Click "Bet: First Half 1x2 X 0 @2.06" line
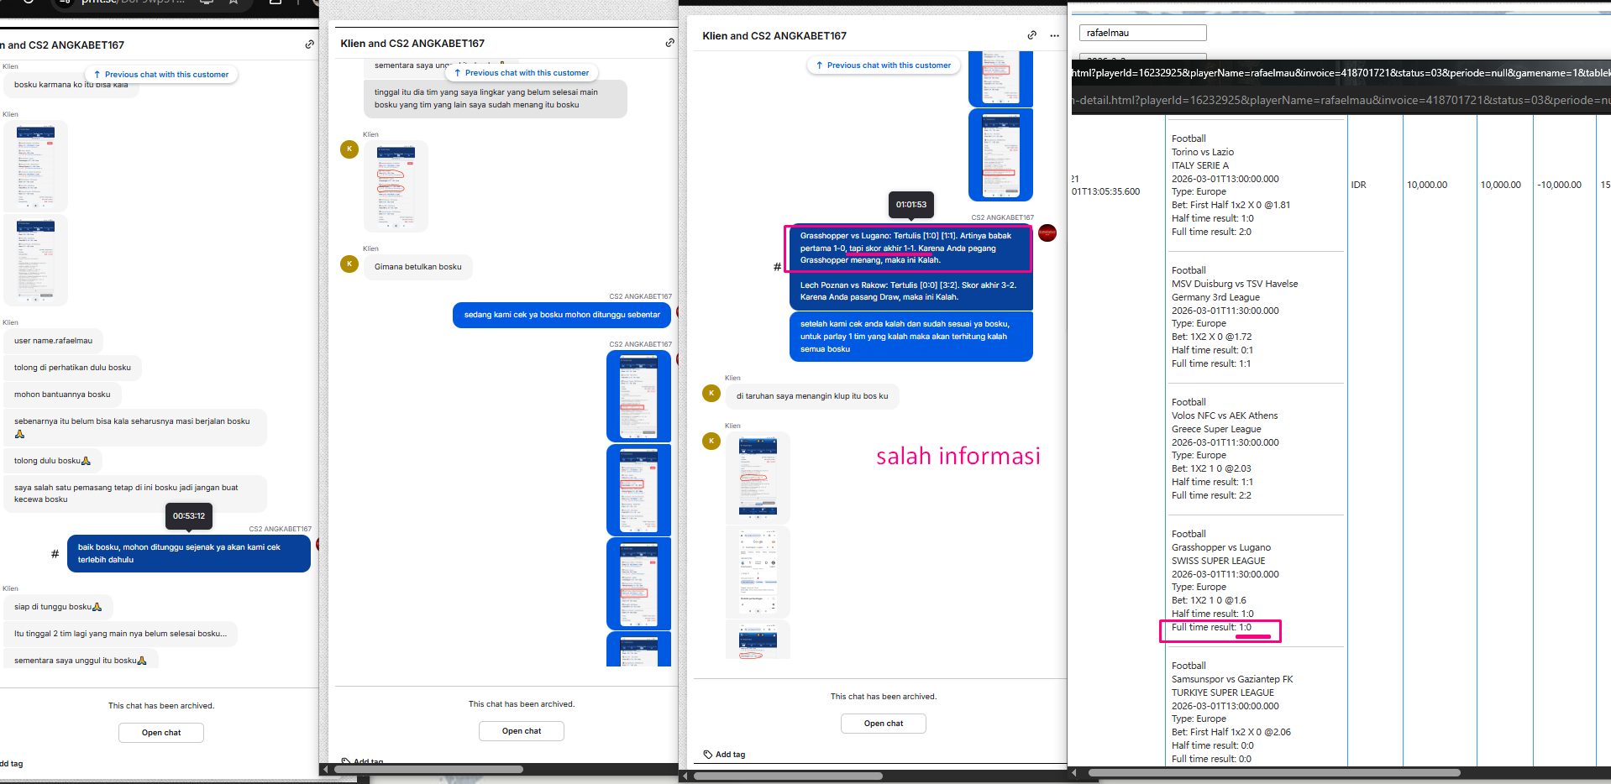 [x=1231, y=732]
